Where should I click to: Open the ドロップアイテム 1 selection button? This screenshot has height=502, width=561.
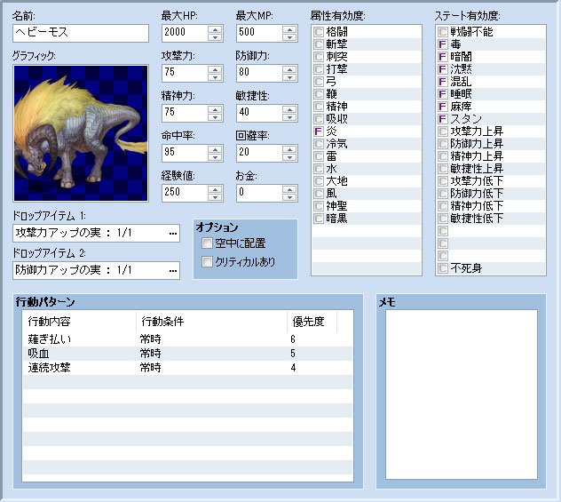pos(173,234)
